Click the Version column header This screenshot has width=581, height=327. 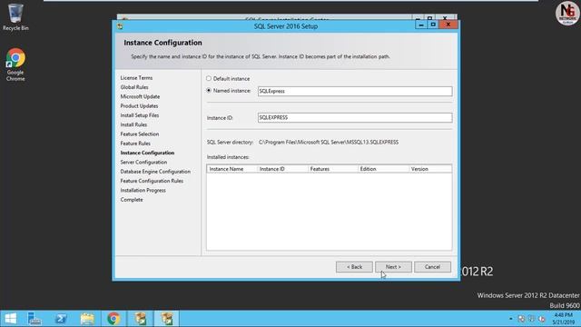(430, 169)
